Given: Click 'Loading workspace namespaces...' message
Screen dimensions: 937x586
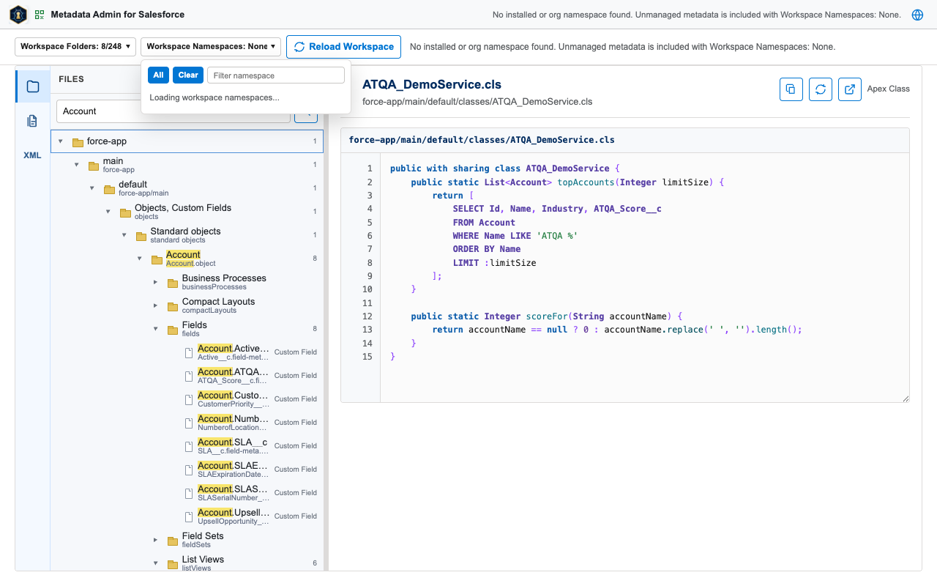Looking at the screenshot, I should [214, 97].
